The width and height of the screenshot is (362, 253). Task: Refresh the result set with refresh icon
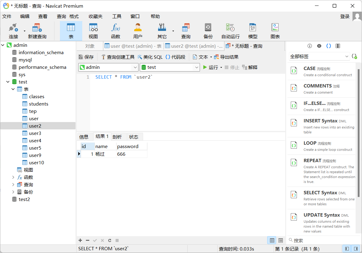click(109, 240)
